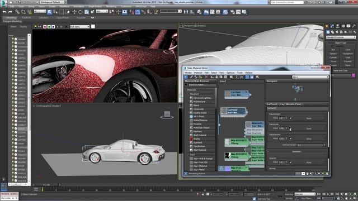This screenshot has width=358, height=201.
Task: Click the Box primitive button
Action: pyautogui.click(x=333, y=50)
